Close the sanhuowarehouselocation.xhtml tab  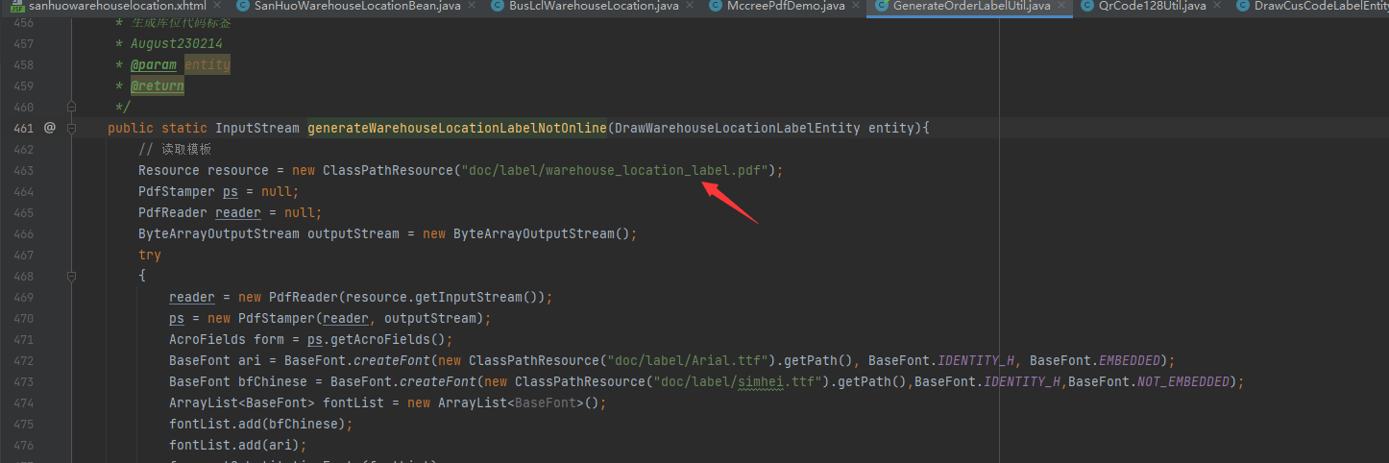216,6
